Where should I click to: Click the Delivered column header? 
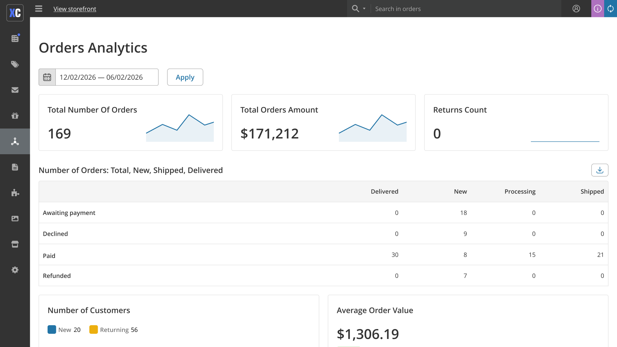tap(385, 191)
